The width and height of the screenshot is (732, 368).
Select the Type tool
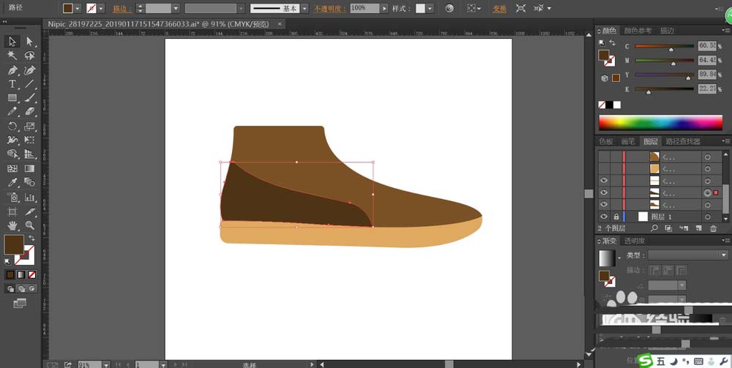(x=12, y=84)
